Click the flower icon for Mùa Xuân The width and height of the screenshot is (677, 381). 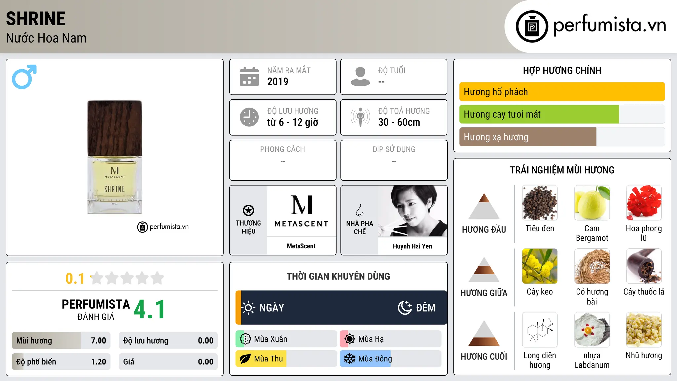[x=245, y=339]
